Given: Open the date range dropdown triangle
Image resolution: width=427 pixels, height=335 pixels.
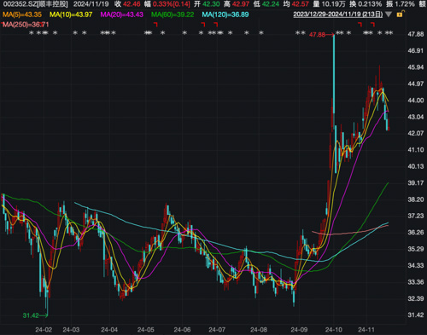Looking at the screenshot, I should click(389, 14).
